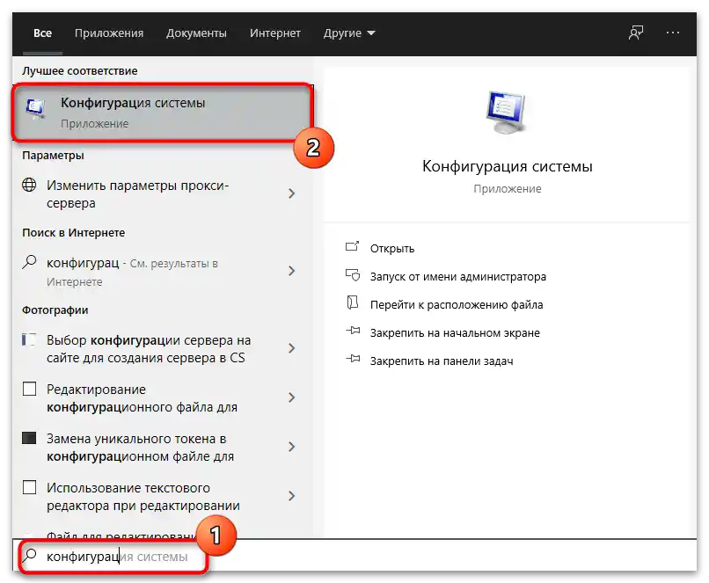
Task: Switch to the Приложения tab
Action: click(109, 33)
